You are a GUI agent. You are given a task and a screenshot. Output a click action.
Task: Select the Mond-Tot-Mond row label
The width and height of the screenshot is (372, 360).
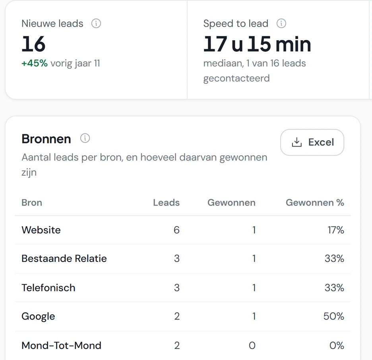tap(62, 346)
